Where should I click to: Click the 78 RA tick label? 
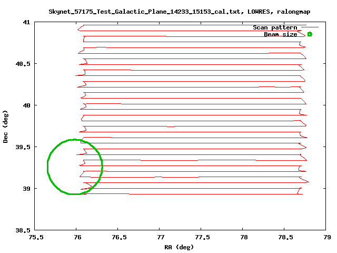244,237
